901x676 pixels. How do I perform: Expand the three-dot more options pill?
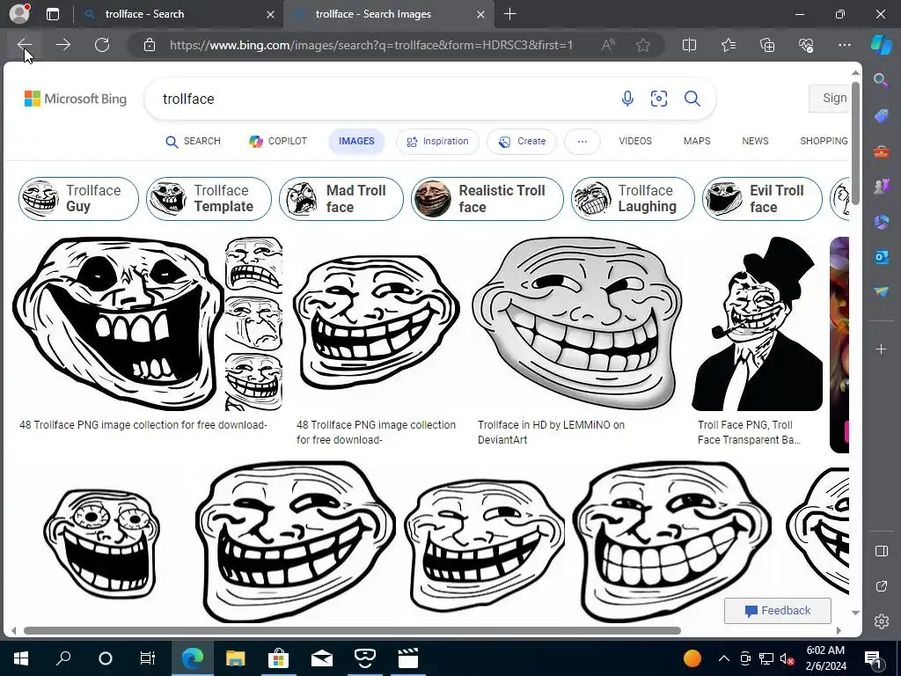coord(582,142)
